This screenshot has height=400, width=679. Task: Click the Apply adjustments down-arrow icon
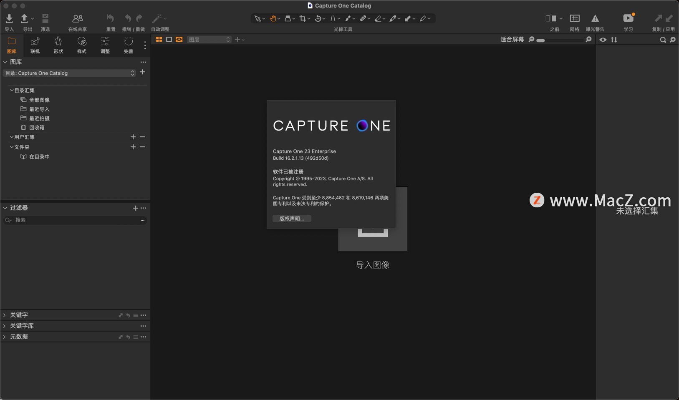669,18
